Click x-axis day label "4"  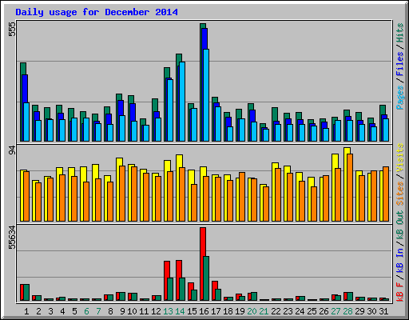point(62,311)
